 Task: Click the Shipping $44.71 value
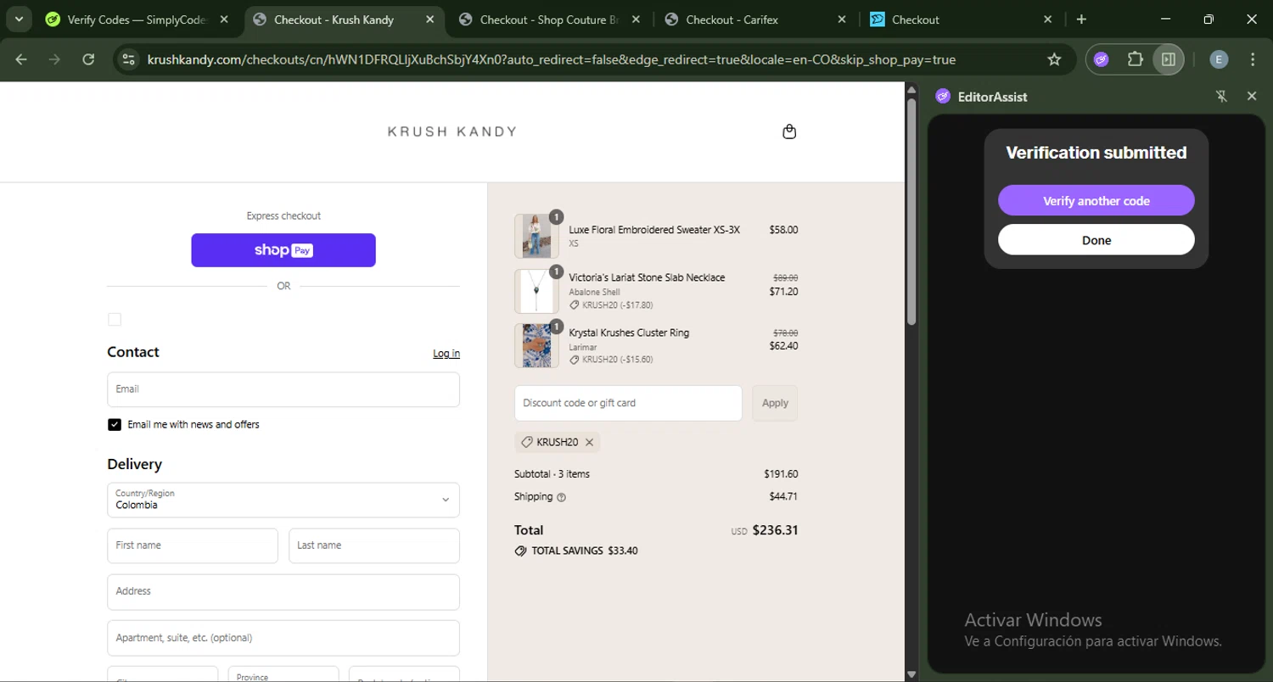coord(783,496)
